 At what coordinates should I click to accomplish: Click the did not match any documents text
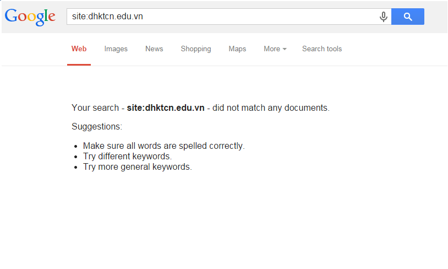click(x=271, y=108)
